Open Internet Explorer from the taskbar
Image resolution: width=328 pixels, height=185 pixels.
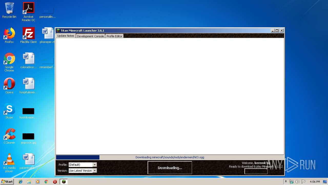point(20,182)
